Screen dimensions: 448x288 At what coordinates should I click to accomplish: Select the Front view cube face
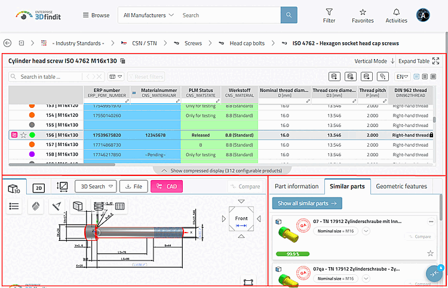tap(241, 218)
